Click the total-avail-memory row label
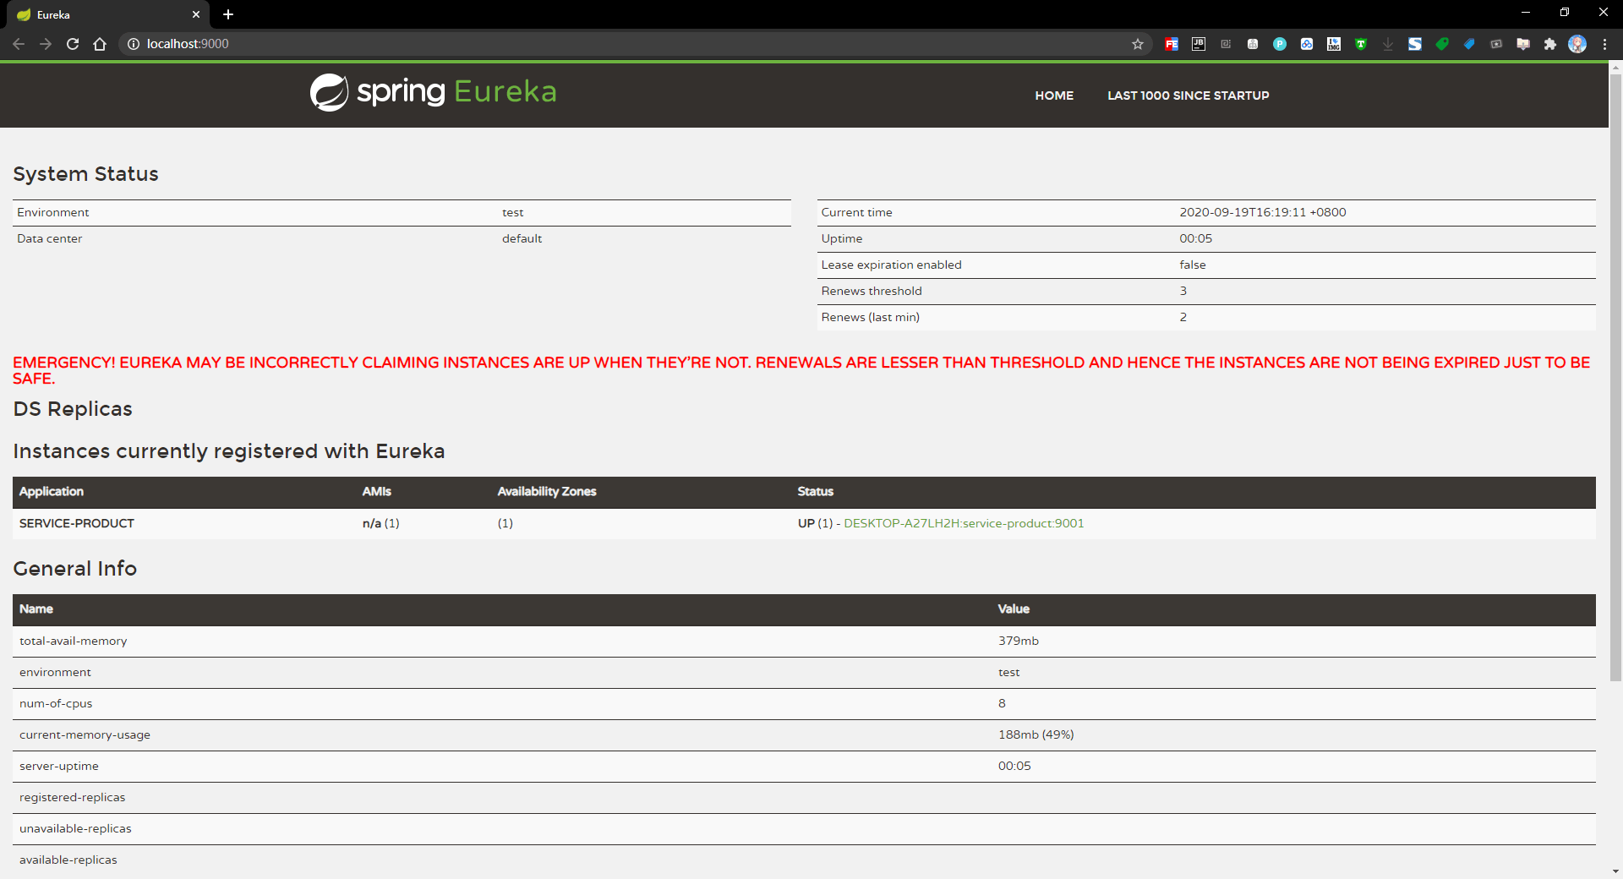Viewport: 1623px width, 879px height. coord(74,641)
